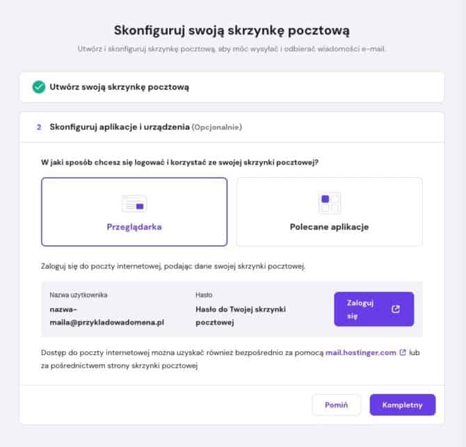Image resolution: width=466 pixels, height=447 pixels.
Task: Click external-link icon beside mail.hostinger.com
Action: tap(403, 353)
